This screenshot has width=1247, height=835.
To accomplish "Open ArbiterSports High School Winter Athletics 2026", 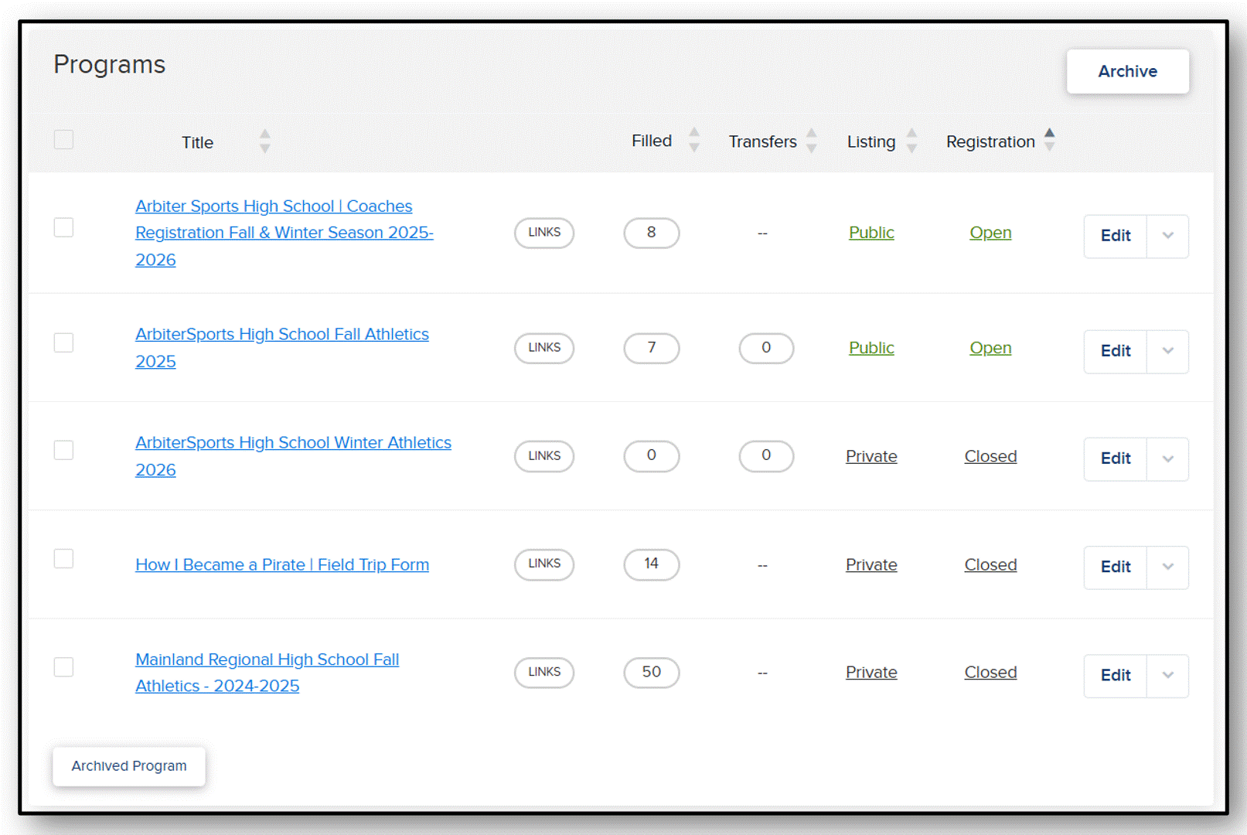I will pyautogui.click(x=293, y=456).
